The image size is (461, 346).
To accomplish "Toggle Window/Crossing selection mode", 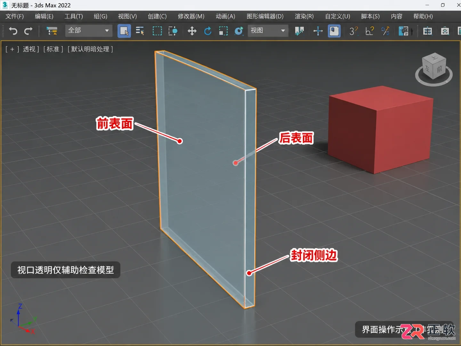I will 173,31.
